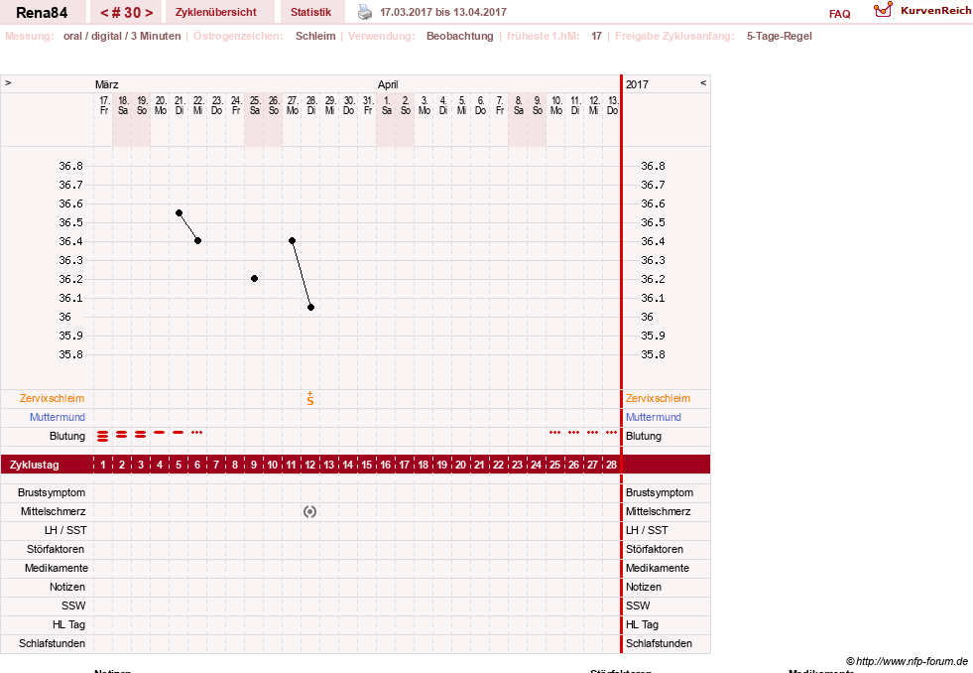Go to previous cycle with the < arrow
This screenshot has height=673, width=973.
click(x=104, y=13)
